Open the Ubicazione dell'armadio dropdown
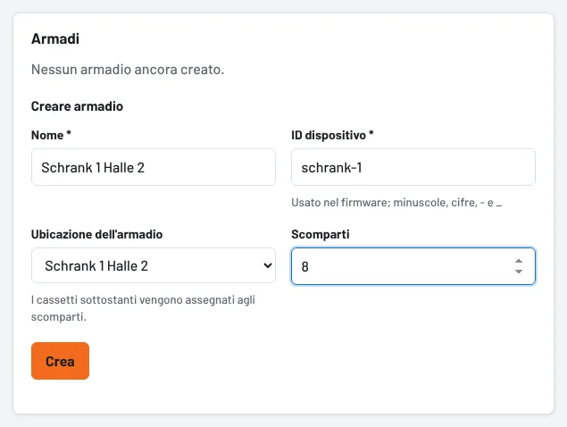This screenshot has height=427, width=567. (x=154, y=265)
